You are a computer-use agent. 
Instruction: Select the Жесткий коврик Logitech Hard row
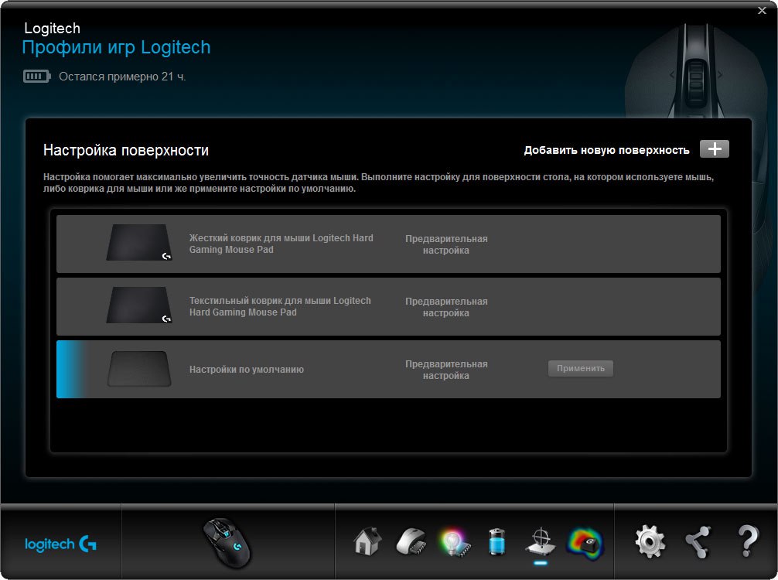click(x=388, y=244)
